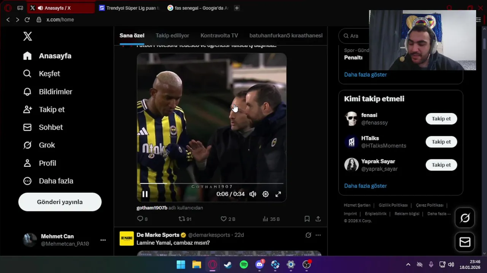
Task: Open Gizlilik Politikası footer link
Action: tap(393, 205)
